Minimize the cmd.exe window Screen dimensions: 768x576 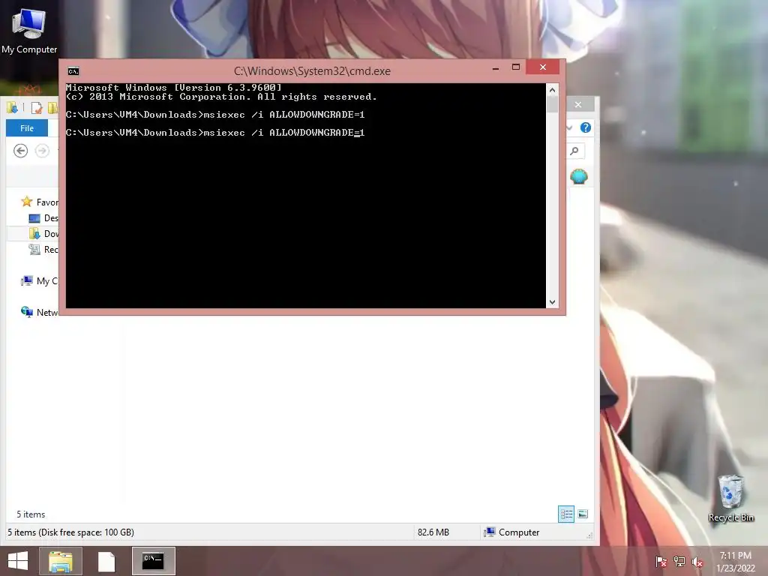[496, 68]
